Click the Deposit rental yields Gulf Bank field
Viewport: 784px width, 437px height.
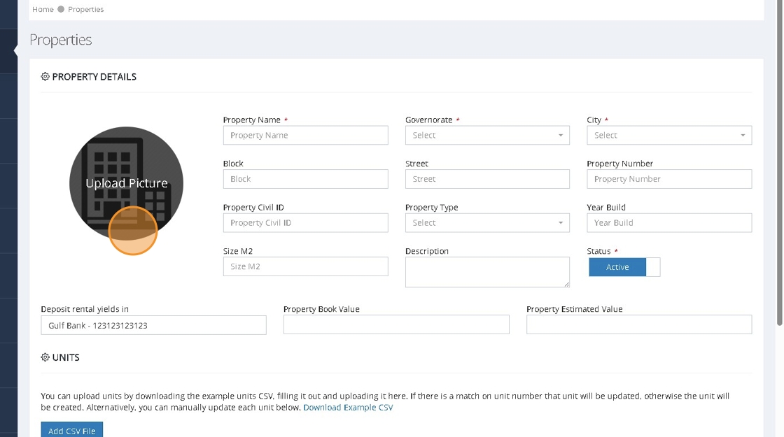coord(153,325)
